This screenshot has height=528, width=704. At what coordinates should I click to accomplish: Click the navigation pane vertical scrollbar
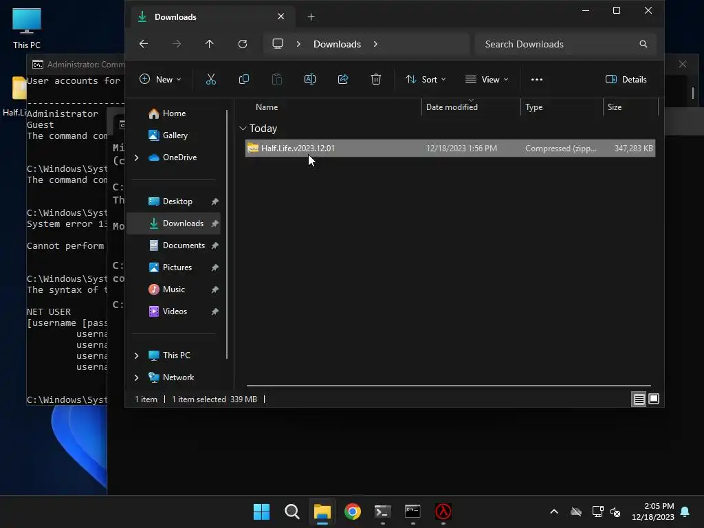pyautogui.click(x=227, y=234)
